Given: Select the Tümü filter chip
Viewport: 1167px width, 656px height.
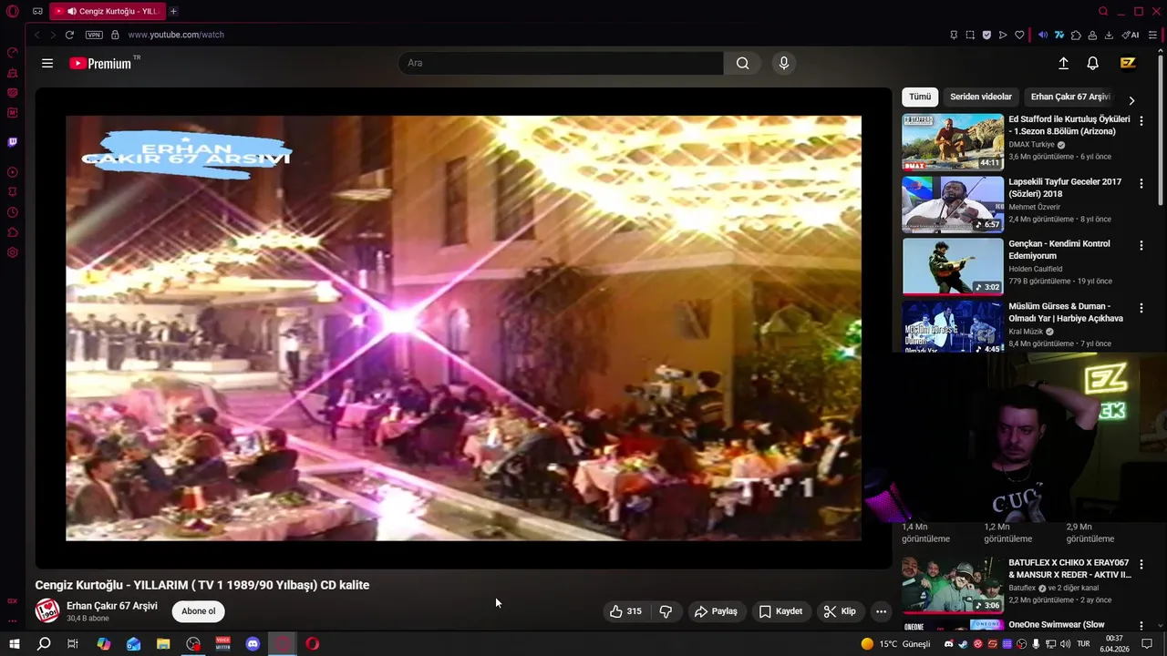Looking at the screenshot, I should click(x=920, y=97).
